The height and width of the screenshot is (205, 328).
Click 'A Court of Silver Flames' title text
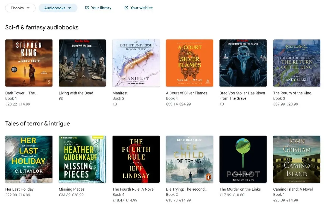(187, 93)
